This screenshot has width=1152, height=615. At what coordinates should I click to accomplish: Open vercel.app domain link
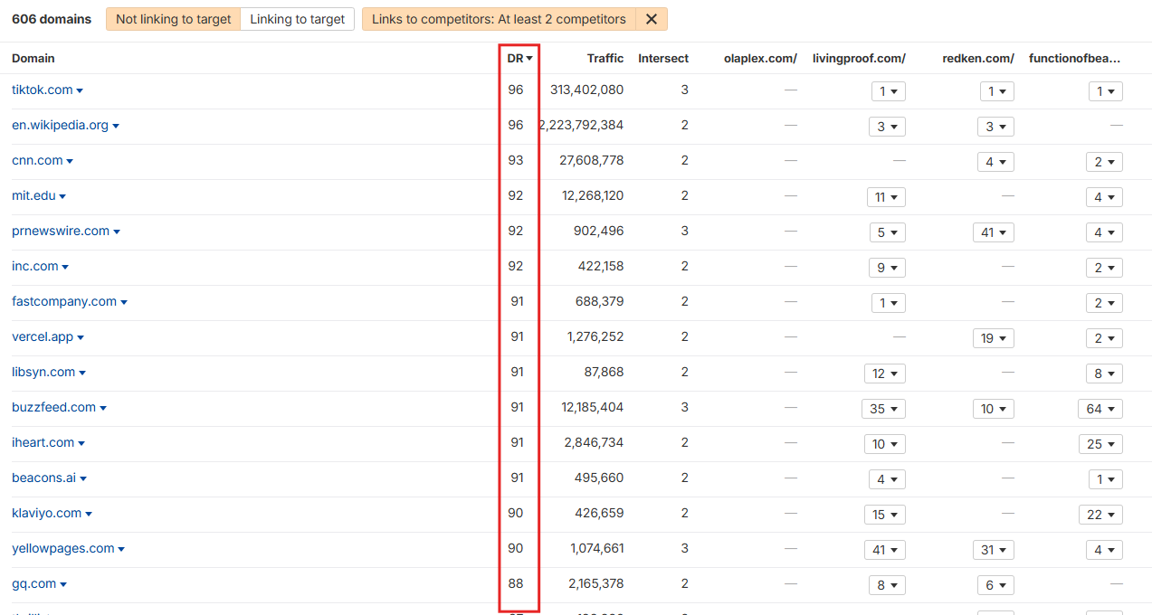(x=43, y=336)
